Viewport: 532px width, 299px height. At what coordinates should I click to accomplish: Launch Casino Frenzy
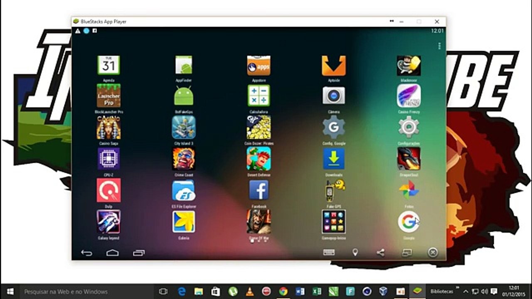click(409, 96)
